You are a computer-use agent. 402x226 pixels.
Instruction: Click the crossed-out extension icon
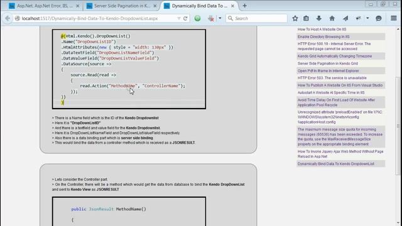point(211,18)
